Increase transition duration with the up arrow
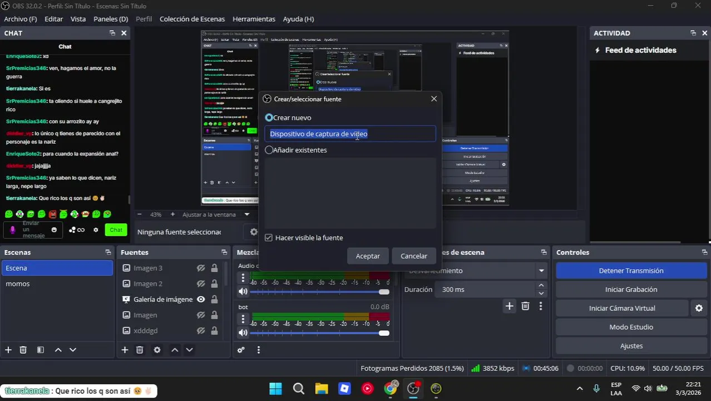The image size is (711, 401). point(541,286)
